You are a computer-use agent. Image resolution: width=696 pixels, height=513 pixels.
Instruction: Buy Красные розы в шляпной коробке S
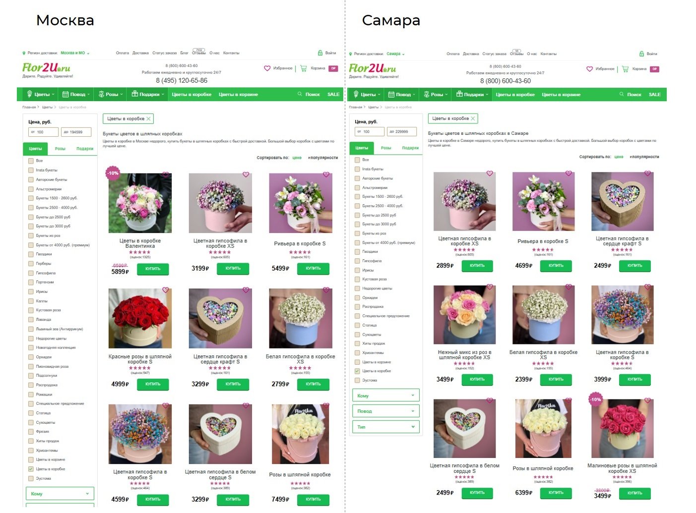pos(153,384)
